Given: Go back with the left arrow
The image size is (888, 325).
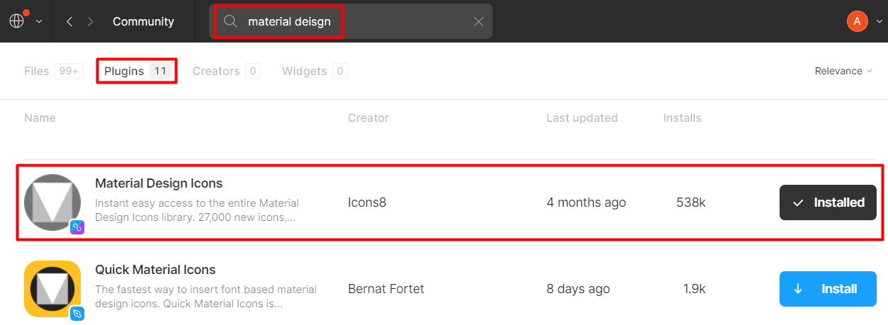Looking at the screenshot, I should click(69, 21).
